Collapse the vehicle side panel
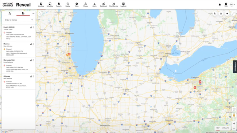The height and width of the screenshot is (133, 237). 34,13
